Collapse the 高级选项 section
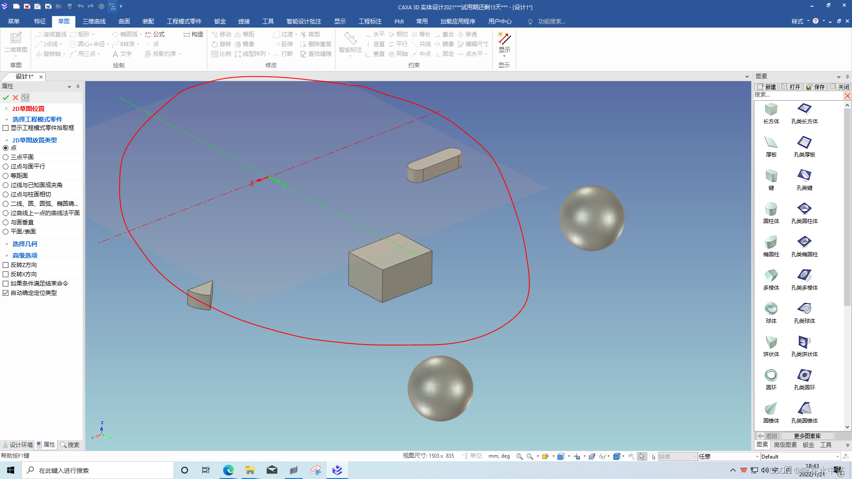The height and width of the screenshot is (479, 852). point(6,255)
